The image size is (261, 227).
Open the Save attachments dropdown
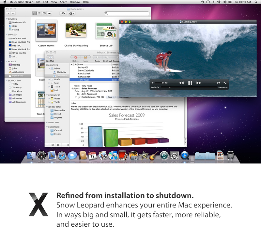[x=111, y=97]
